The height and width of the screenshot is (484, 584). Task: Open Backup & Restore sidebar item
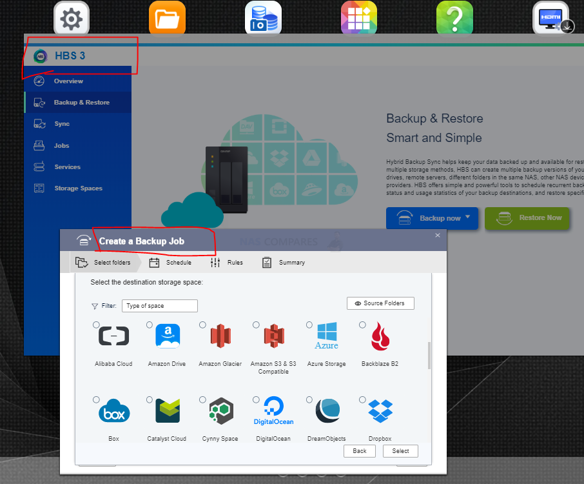tap(77, 103)
